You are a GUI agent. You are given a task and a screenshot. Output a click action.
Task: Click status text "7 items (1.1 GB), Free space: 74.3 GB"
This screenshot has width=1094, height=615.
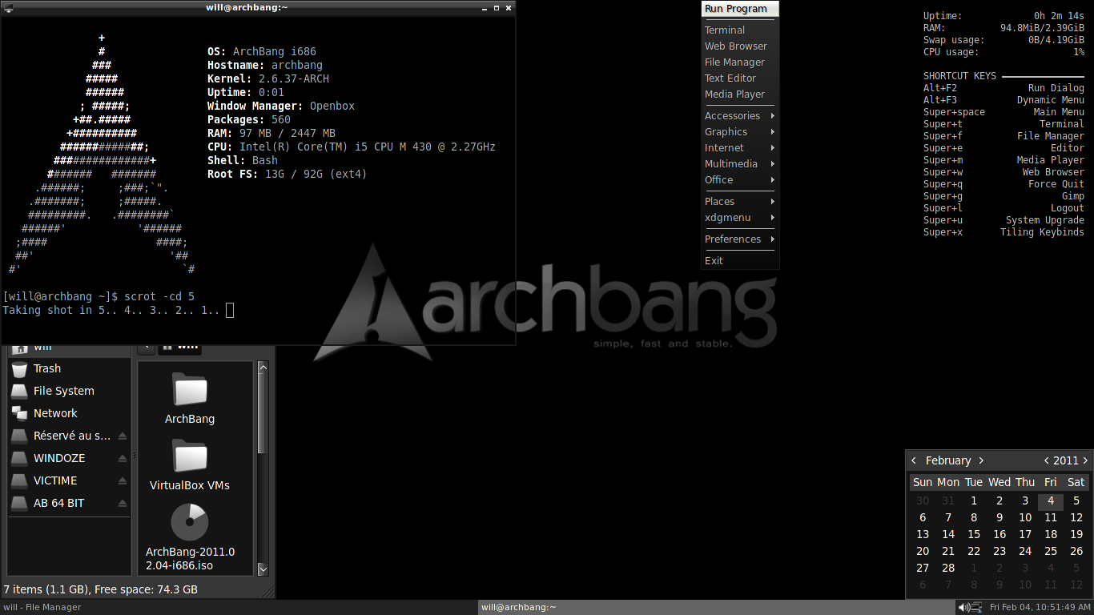pos(100,589)
